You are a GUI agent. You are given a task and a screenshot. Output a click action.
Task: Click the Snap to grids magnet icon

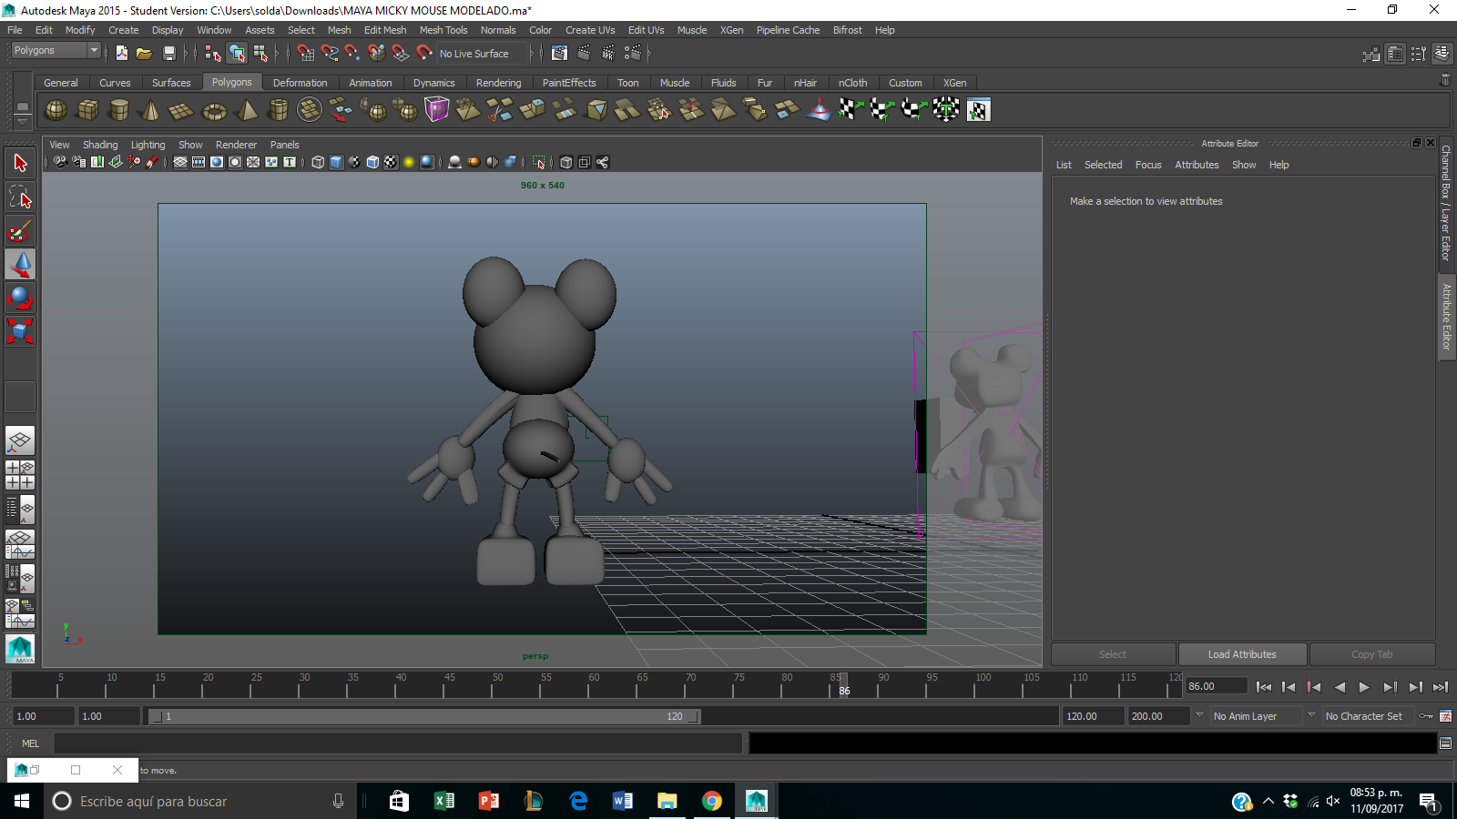tap(305, 54)
